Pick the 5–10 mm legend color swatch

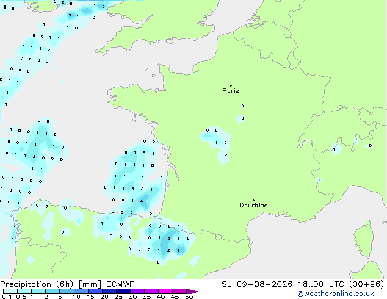pos(67,291)
